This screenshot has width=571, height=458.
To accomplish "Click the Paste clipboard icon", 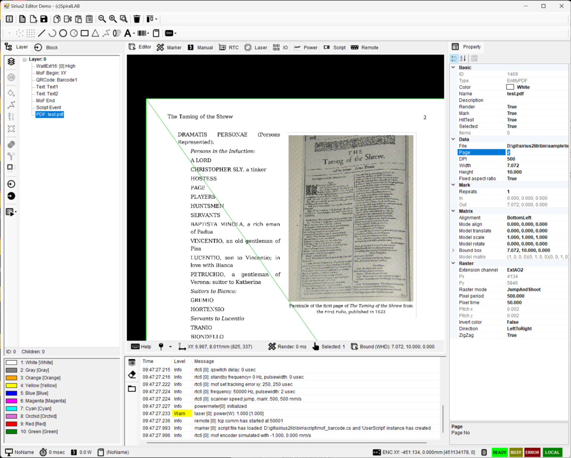I will point(79,19).
